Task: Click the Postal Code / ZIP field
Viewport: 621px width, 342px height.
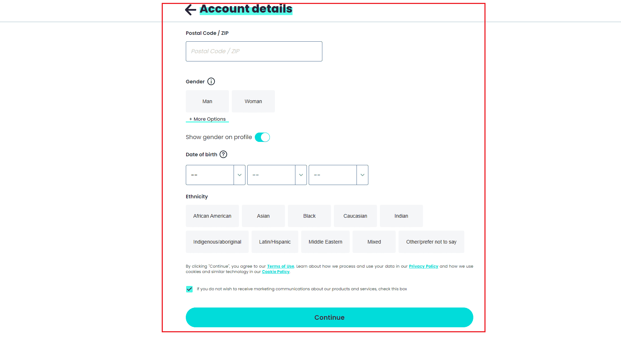Action: tap(254, 51)
